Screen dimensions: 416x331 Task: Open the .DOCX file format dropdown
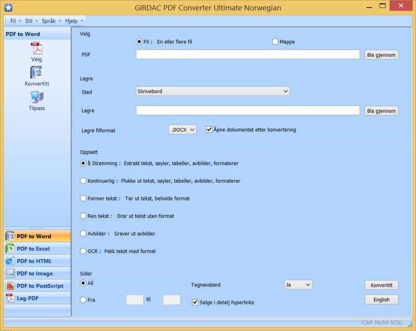[182, 130]
